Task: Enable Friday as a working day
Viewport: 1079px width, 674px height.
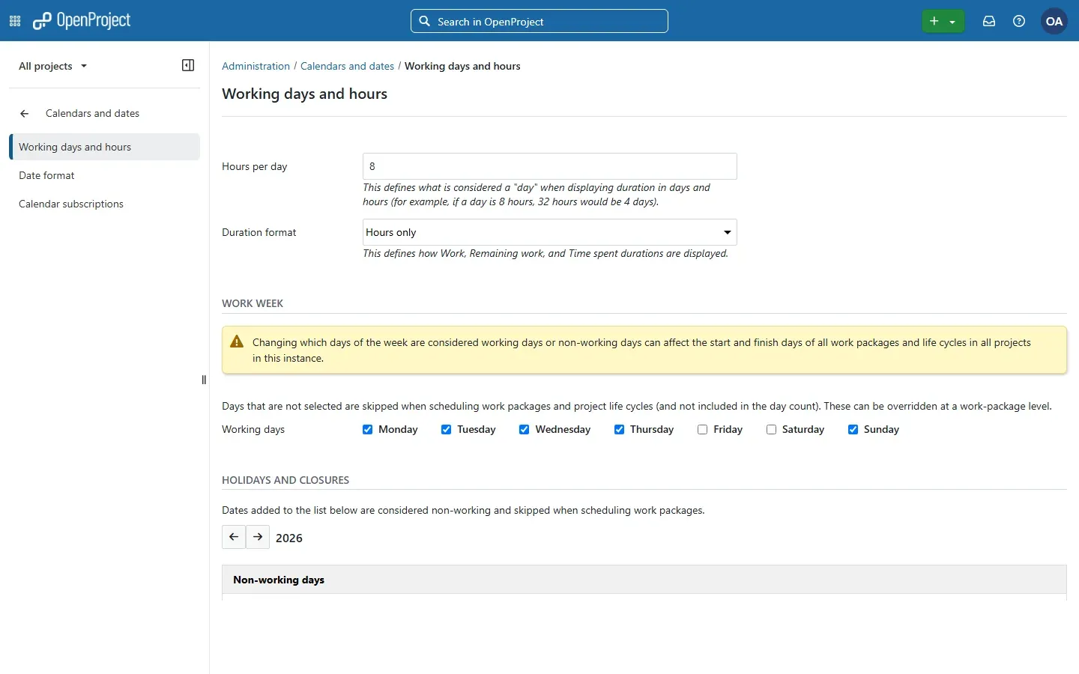Action: pyautogui.click(x=703, y=430)
